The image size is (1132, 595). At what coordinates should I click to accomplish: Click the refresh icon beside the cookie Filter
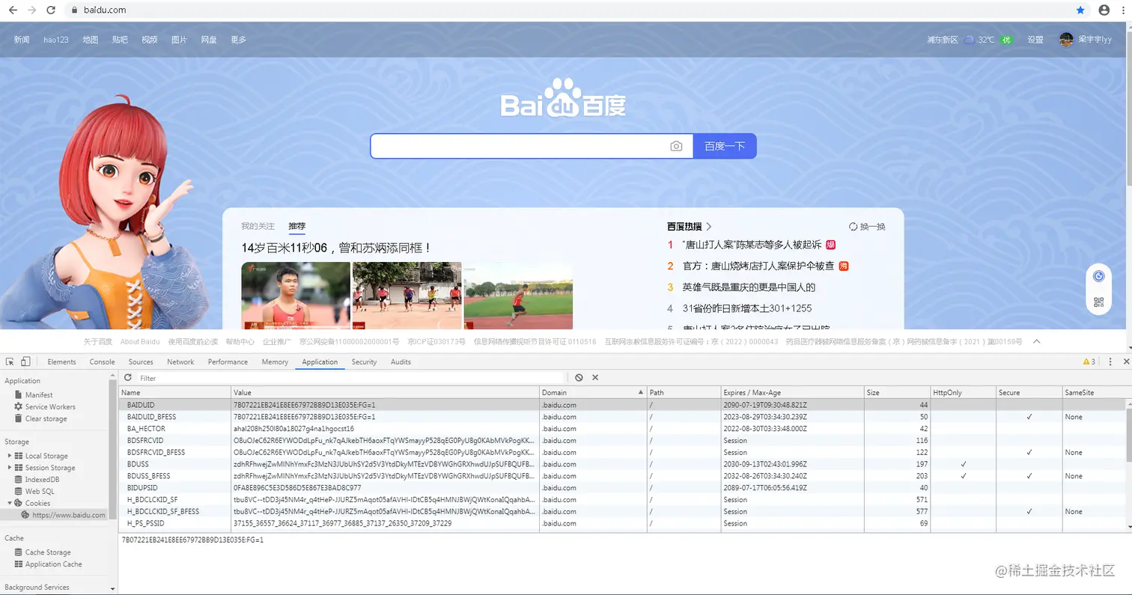click(128, 377)
